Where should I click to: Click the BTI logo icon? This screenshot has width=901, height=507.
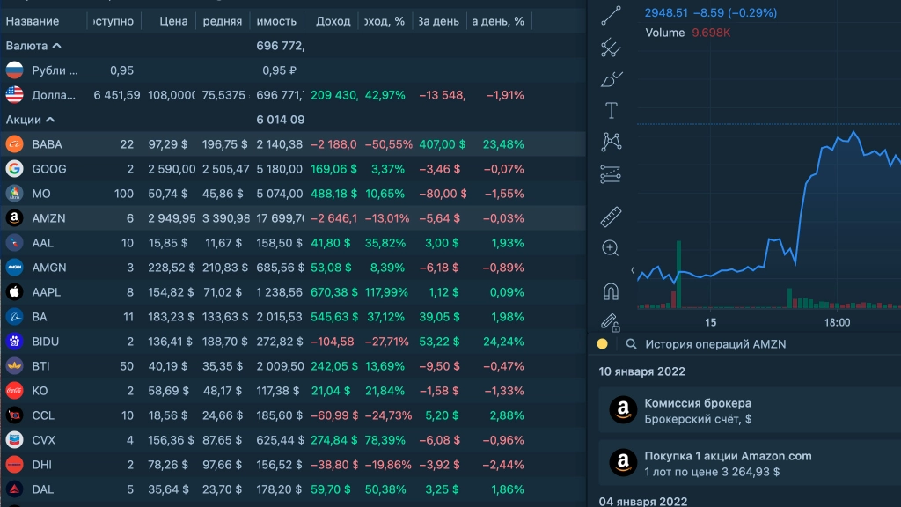14,366
